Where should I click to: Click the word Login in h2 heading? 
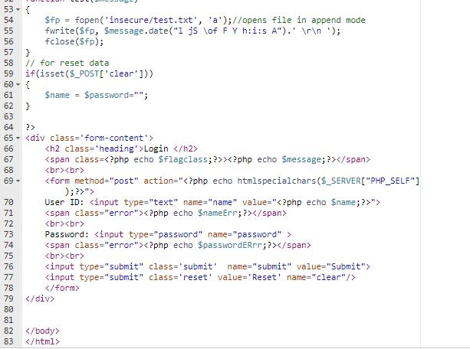coord(156,148)
